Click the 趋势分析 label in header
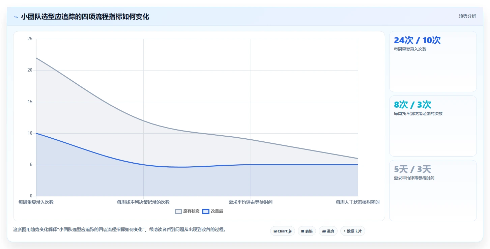The width and height of the screenshot is (490, 249). pos(467,16)
